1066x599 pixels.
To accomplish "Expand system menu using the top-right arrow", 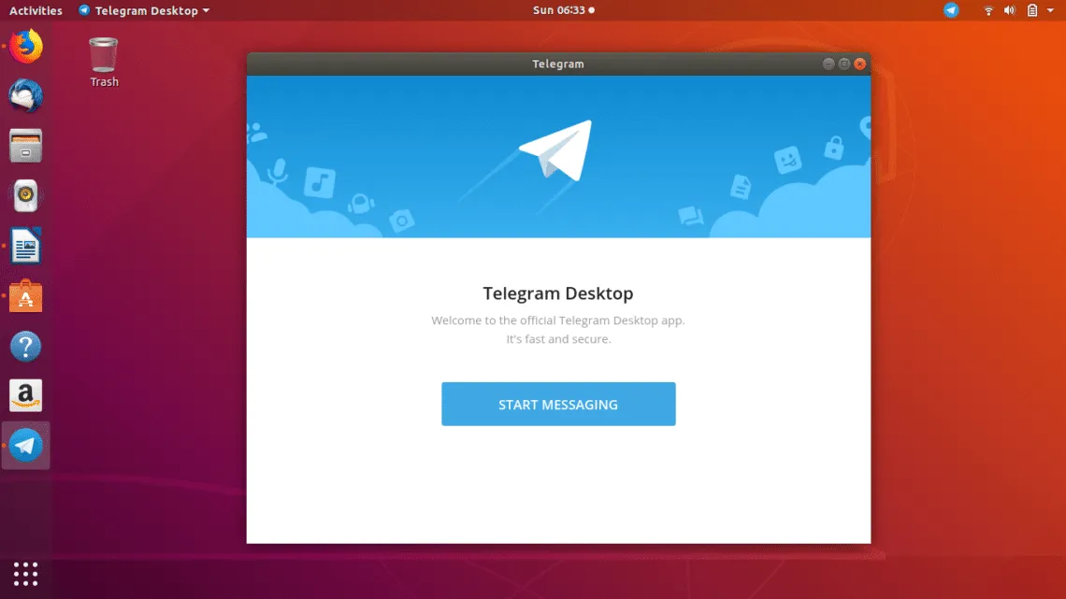I will click(x=1052, y=10).
